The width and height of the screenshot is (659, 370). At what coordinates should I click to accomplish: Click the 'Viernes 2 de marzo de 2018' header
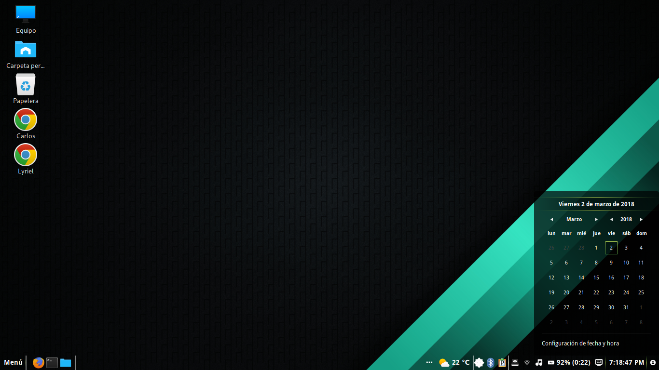[x=596, y=204]
